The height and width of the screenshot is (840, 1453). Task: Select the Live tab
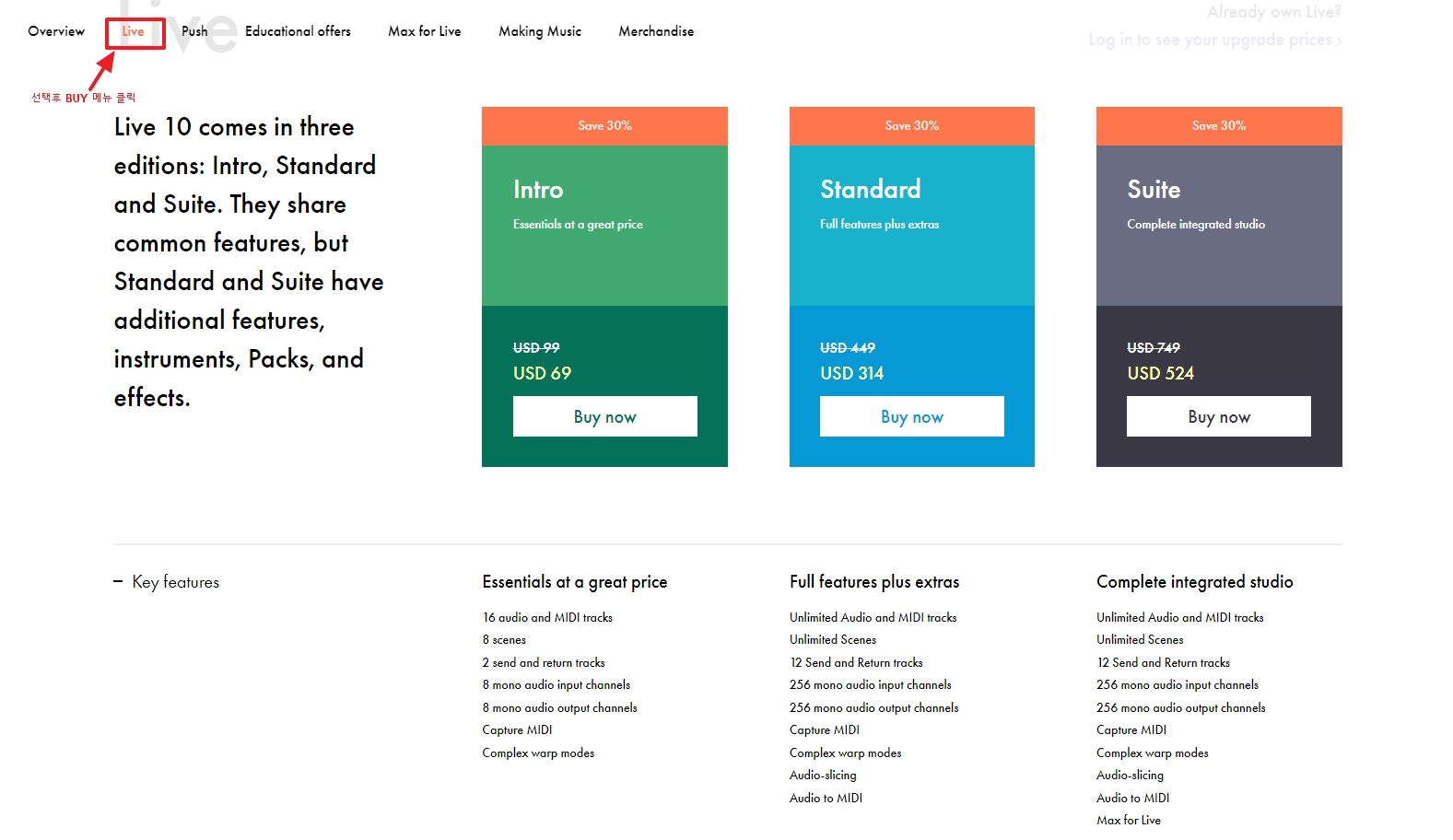(x=133, y=31)
